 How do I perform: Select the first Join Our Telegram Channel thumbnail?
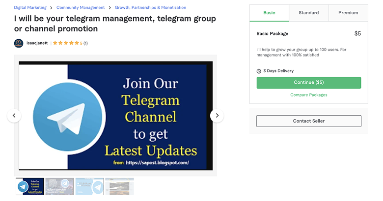(x=30, y=186)
